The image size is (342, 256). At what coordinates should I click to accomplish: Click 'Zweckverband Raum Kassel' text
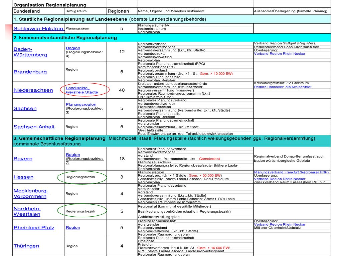(x=278, y=182)
